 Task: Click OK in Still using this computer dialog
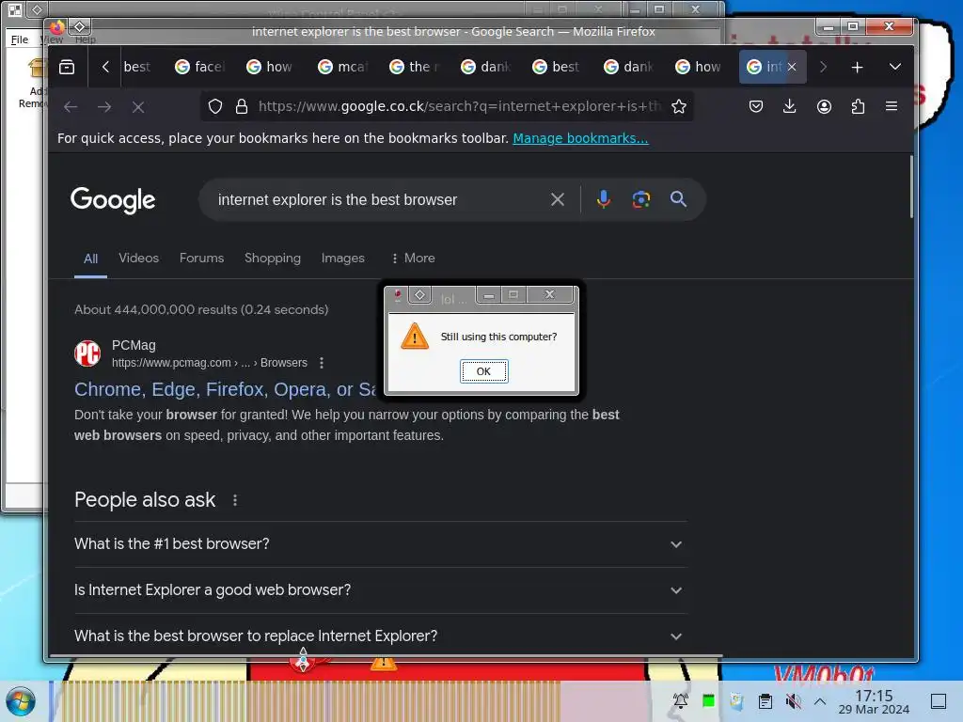(484, 371)
